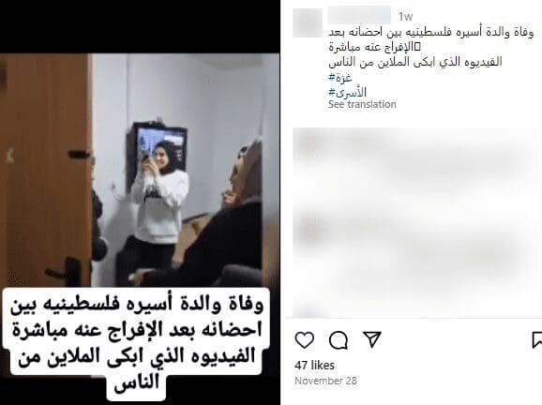Click the 1w timestamp beside username
The image size is (542, 405).
(405, 16)
